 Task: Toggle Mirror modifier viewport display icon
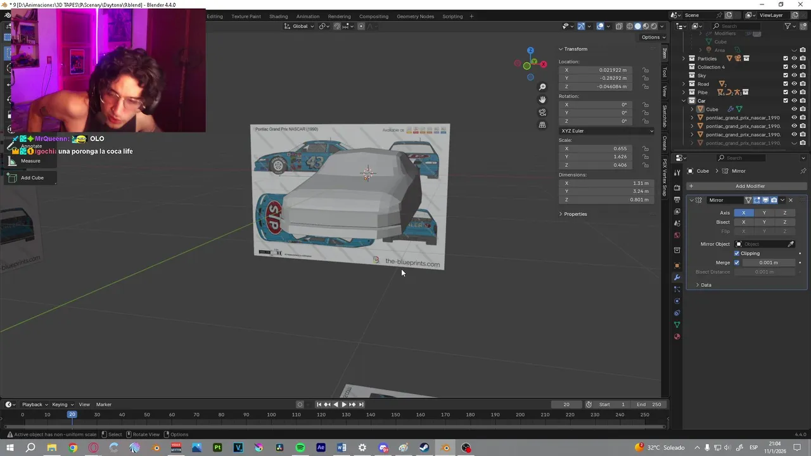coord(765,200)
